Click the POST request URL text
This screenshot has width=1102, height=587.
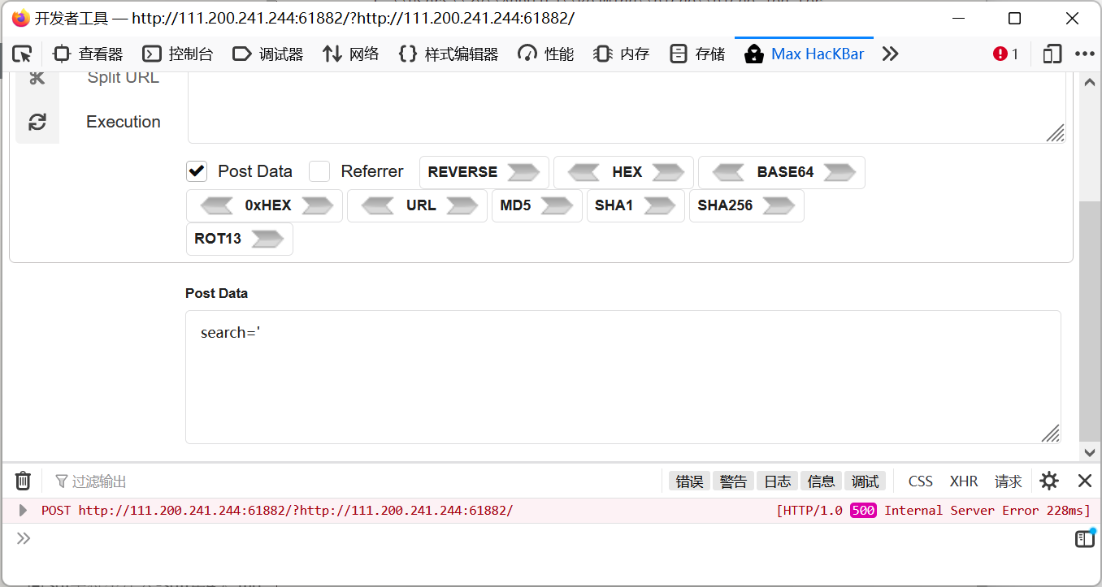[x=296, y=511]
